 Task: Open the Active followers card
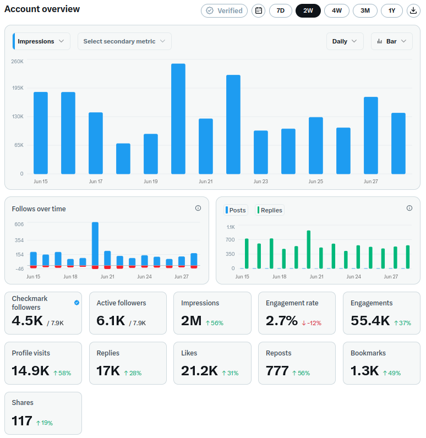click(128, 313)
